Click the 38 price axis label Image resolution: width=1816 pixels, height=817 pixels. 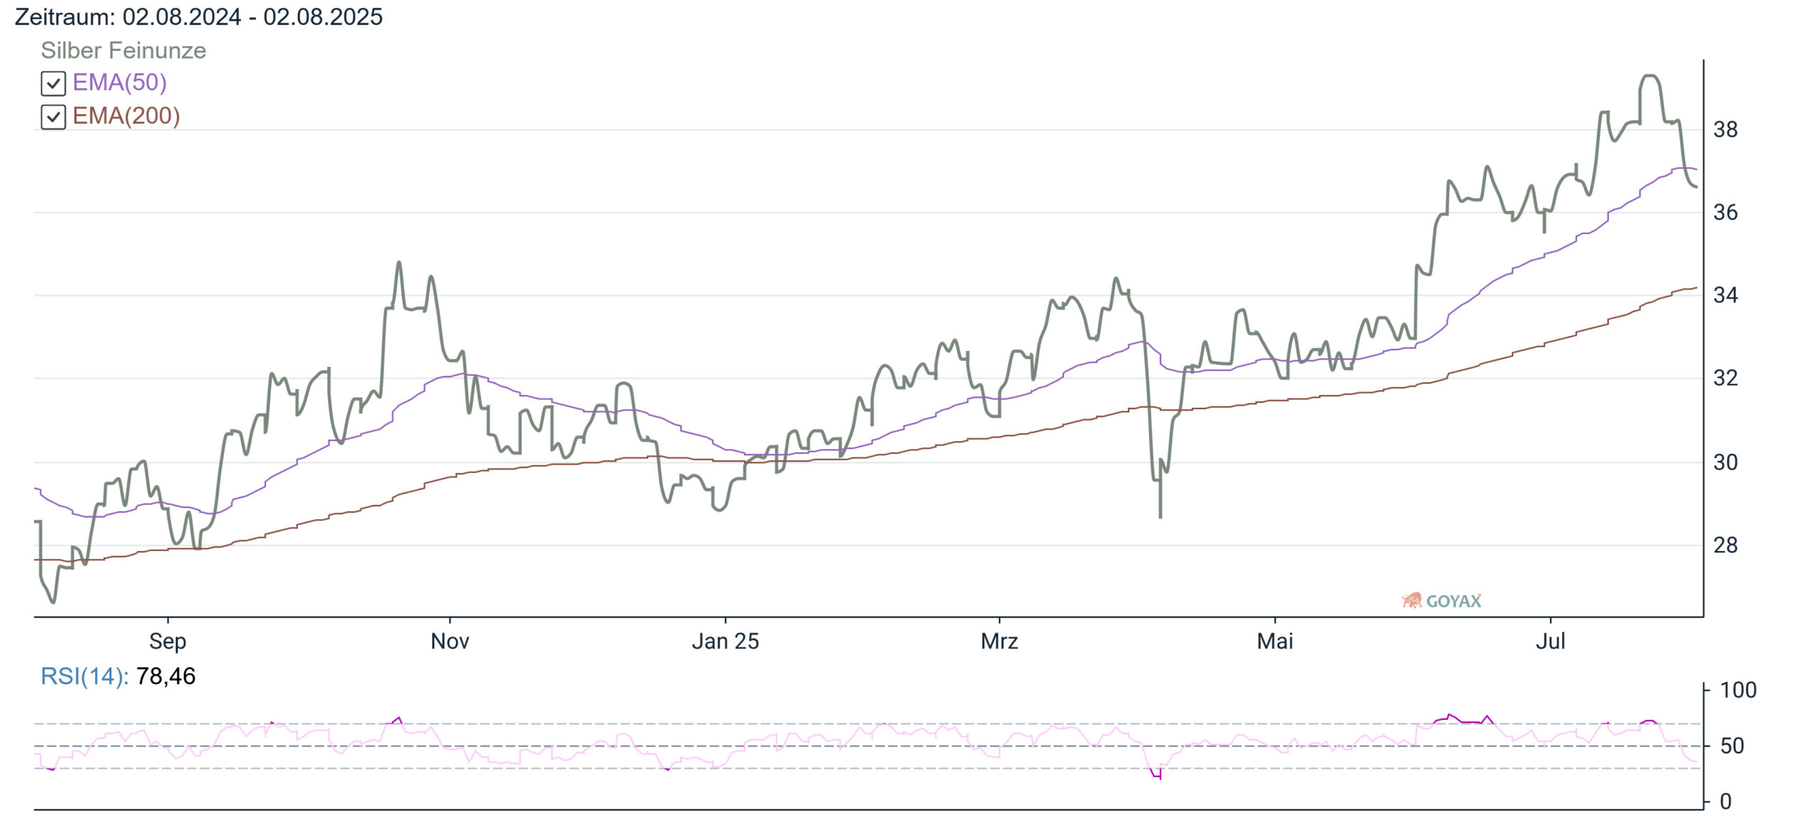click(1725, 130)
